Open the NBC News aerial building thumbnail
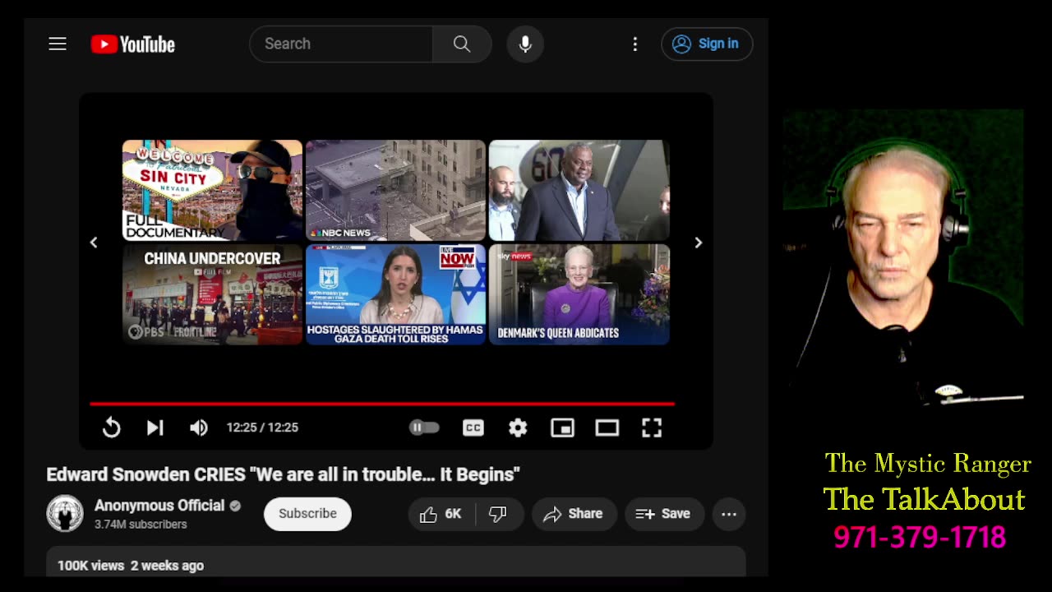1052x592 pixels. [x=396, y=190]
